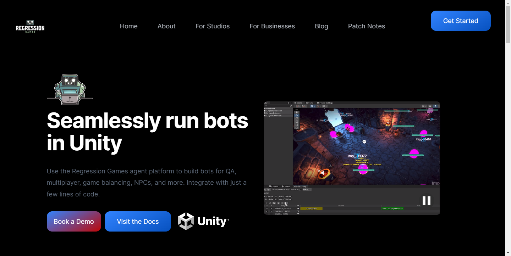The image size is (511, 256).
Task: Open the For Studios section
Action: click(x=213, y=26)
